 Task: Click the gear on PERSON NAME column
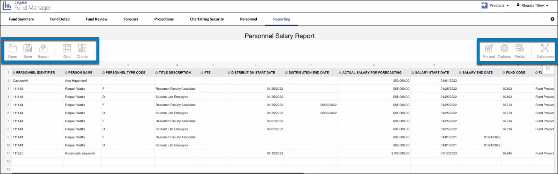point(66,73)
